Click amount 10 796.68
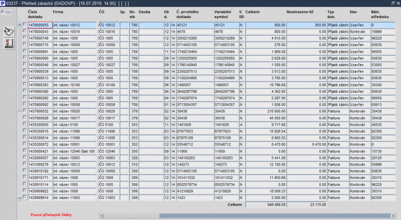The image size is (401, 220). tap(266, 85)
